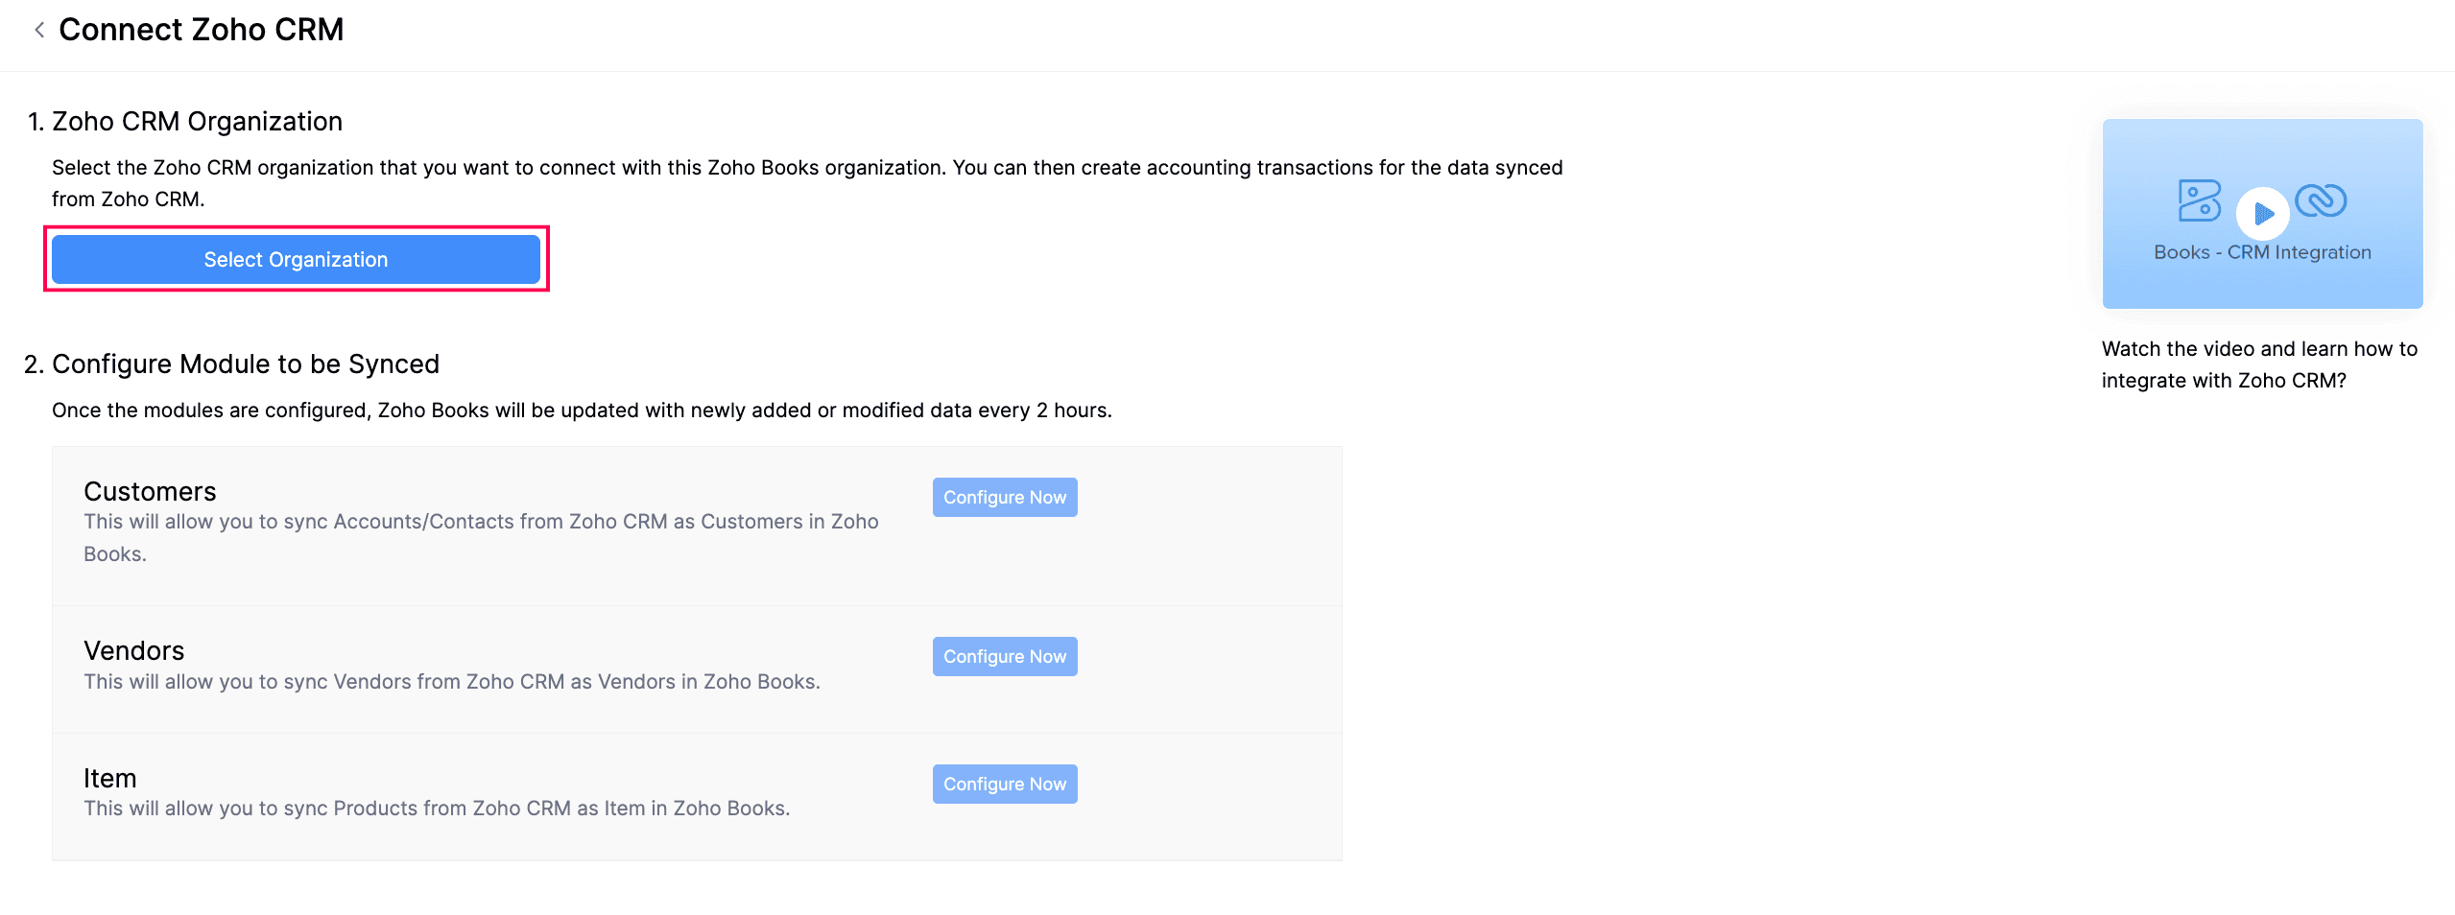Image resolution: width=2455 pixels, height=915 pixels.
Task: Start Vendors module configuration
Action: point(1004,656)
